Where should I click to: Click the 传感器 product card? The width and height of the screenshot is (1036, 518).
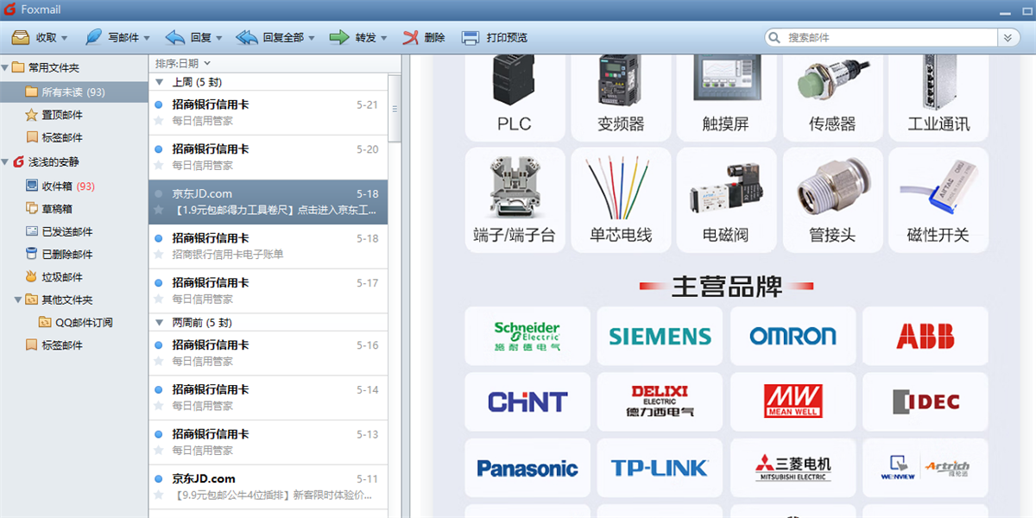point(832,97)
